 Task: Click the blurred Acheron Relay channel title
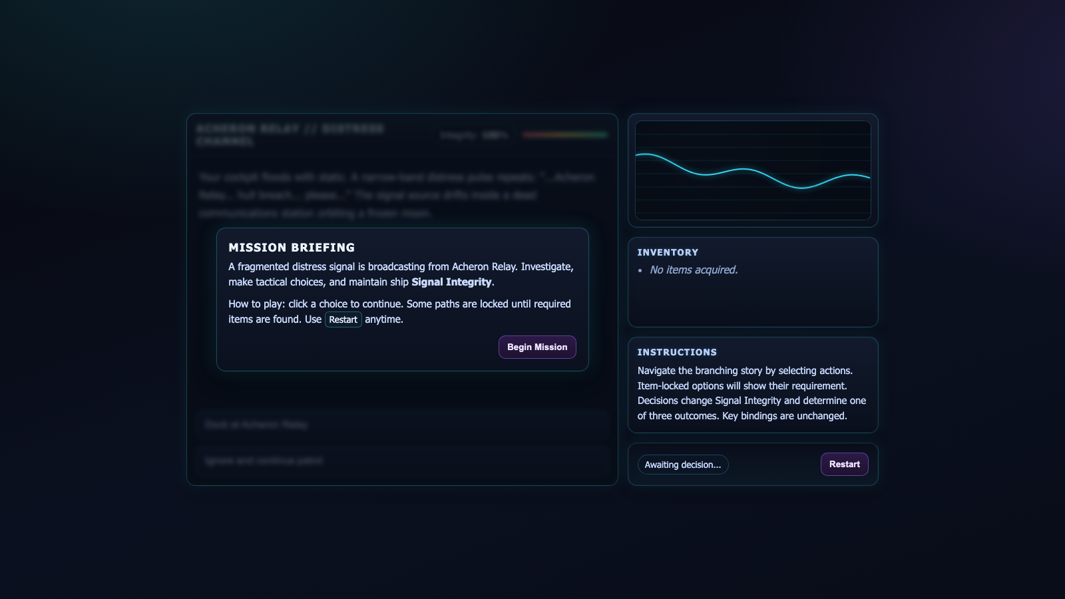(290, 134)
